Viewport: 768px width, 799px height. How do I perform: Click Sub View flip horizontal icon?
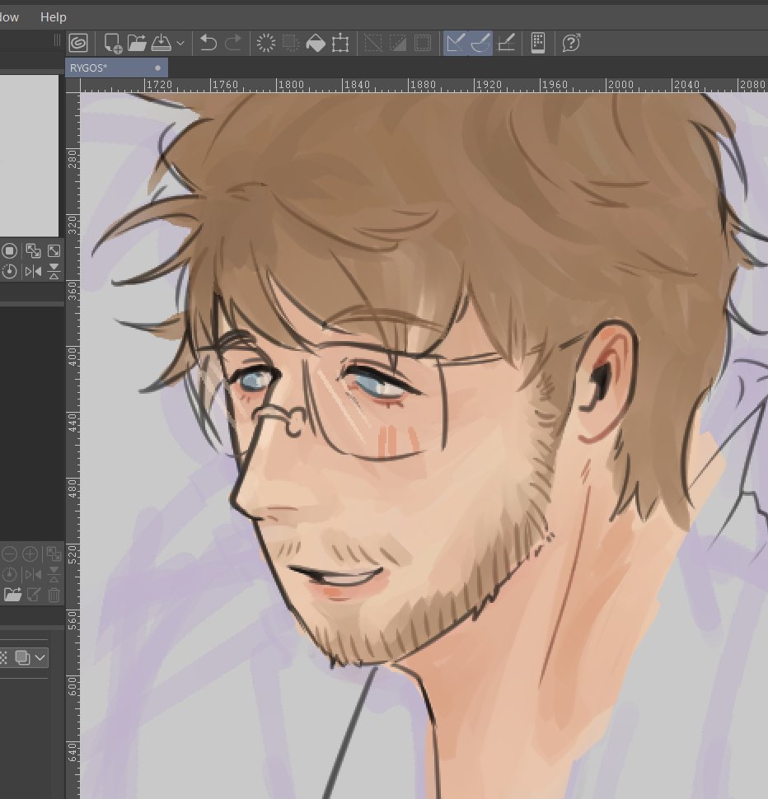(33, 575)
